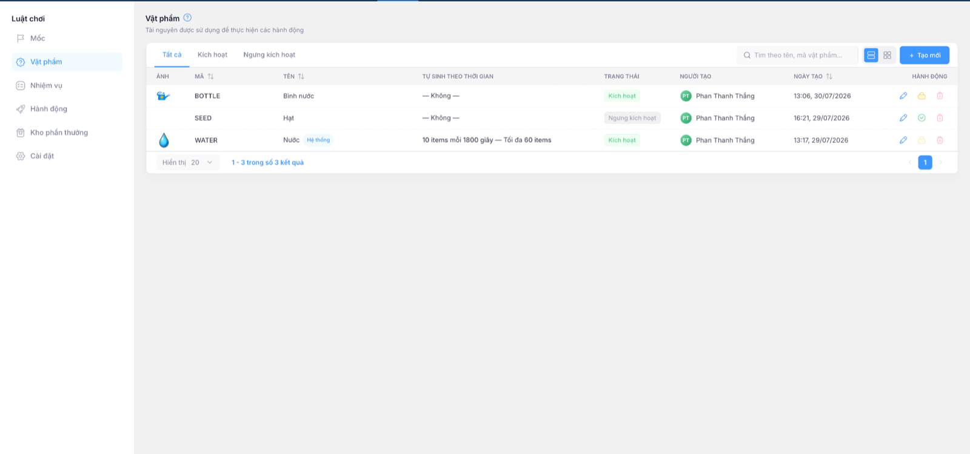The image size is (970, 454).
Task: Switch to the Ngưng kích hoạt tab
Action: 269,54
